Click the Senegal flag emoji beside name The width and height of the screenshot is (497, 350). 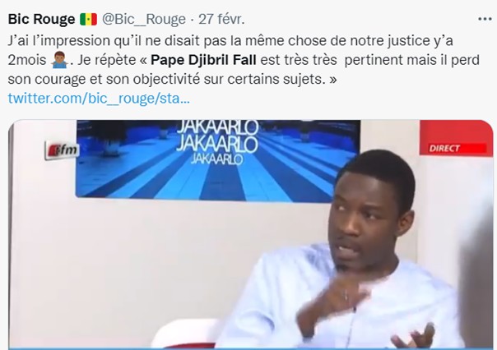pos(88,19)
